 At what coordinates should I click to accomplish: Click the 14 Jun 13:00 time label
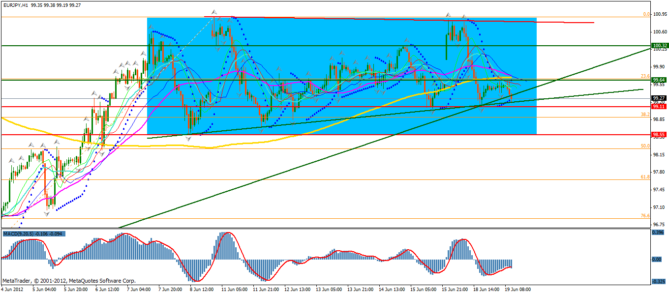point(393,289)
